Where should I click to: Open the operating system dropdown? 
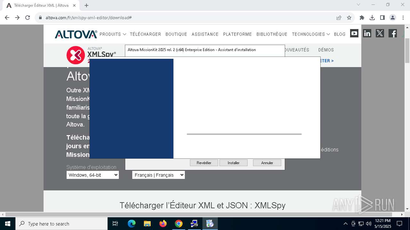tap(93, 175)
